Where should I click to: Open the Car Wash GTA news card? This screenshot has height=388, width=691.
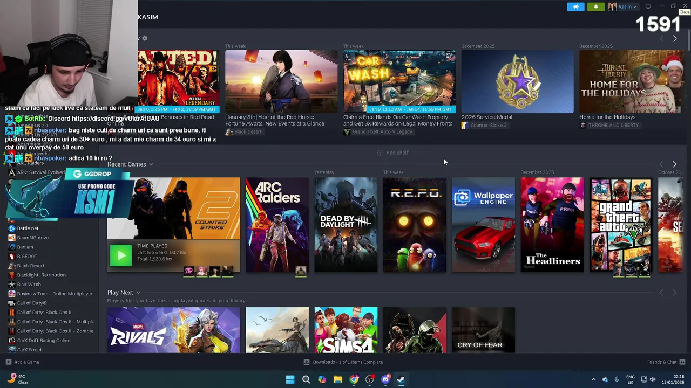[x=399, y=82]
